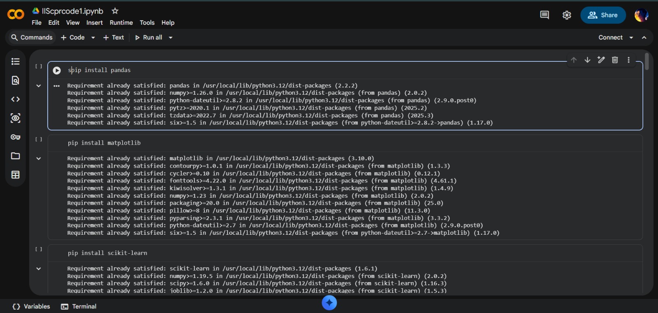This screenshot has width=658, height=313.
Task: Expand the Code insert dropdown arrow
Action: coord(93,37)
